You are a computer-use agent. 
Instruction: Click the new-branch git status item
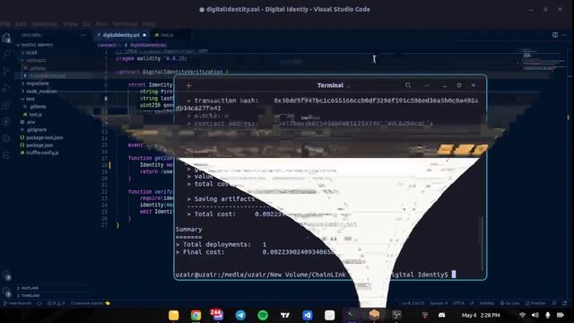18,303
